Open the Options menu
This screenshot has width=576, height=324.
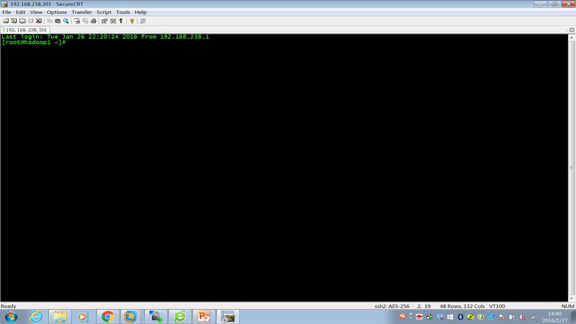tap(57, 12)
